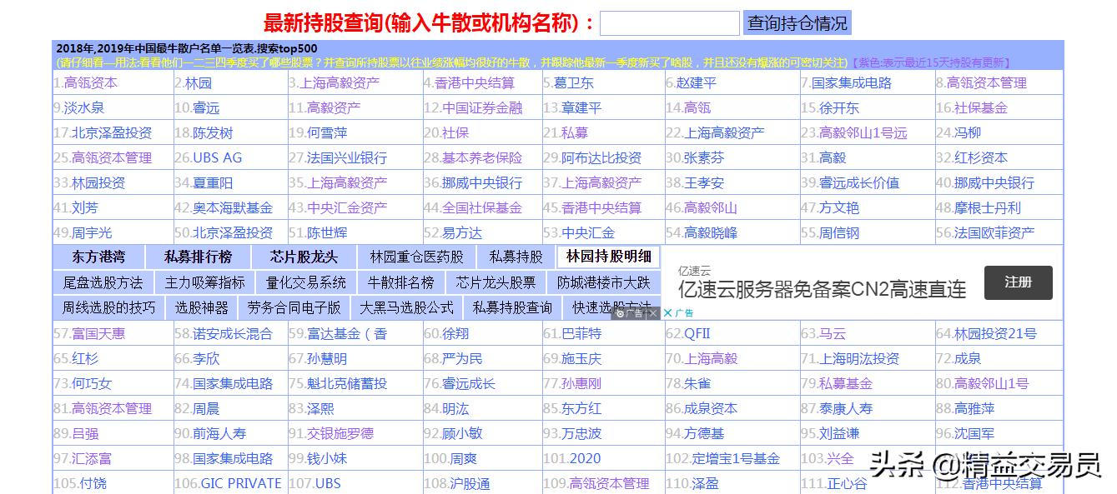
Task: Open the 大黑马选股公式 link
Action: pos(406,307)
